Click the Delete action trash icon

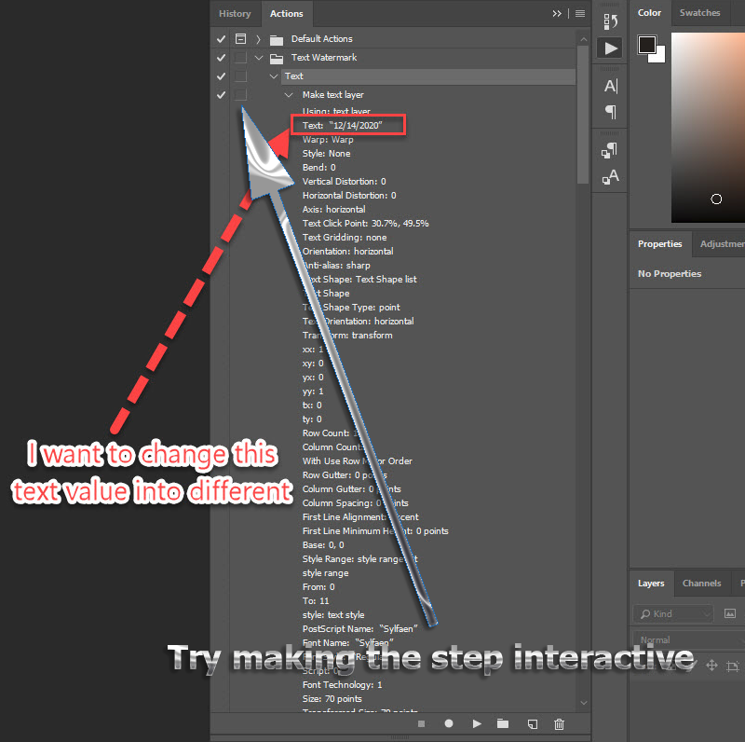(559, 723)
